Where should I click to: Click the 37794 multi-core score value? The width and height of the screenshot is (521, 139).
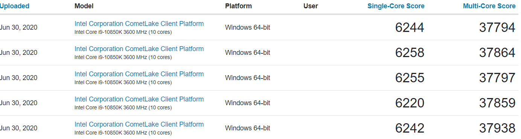point(497,27)
